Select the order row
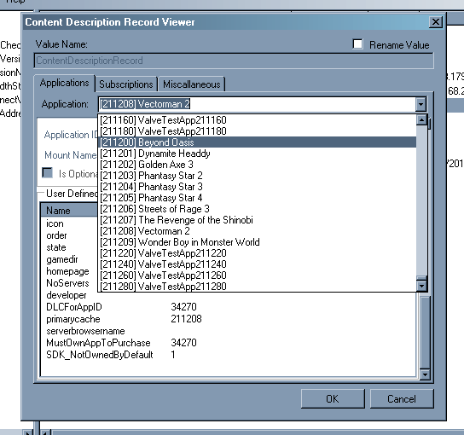 [x=56, y=235]
